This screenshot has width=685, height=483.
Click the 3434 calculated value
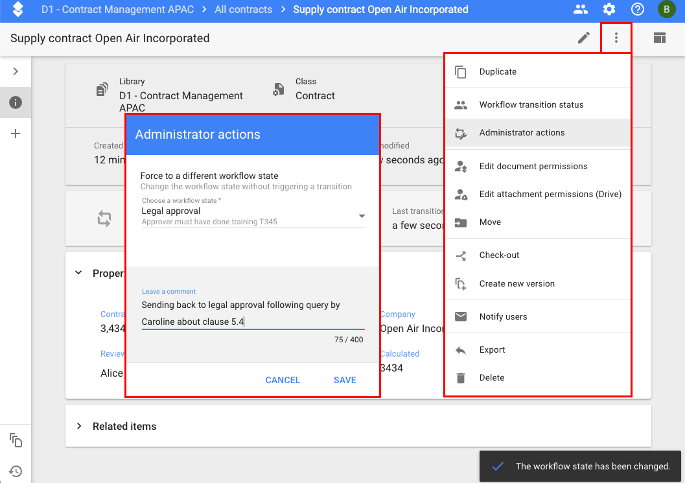click(x=391, y=368)
